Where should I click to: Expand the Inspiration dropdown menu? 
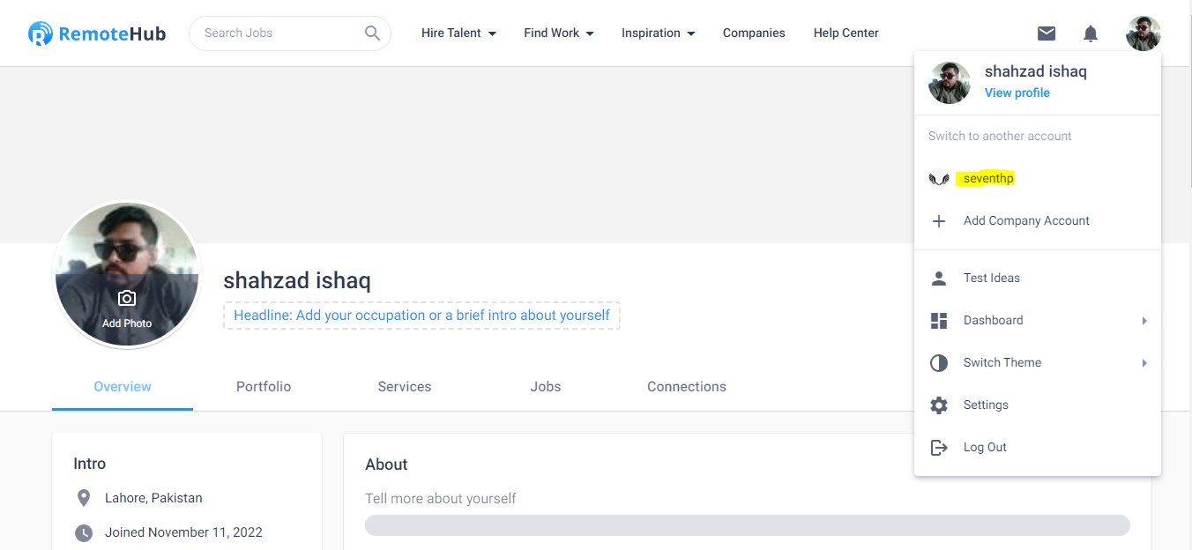click(658, 33)
